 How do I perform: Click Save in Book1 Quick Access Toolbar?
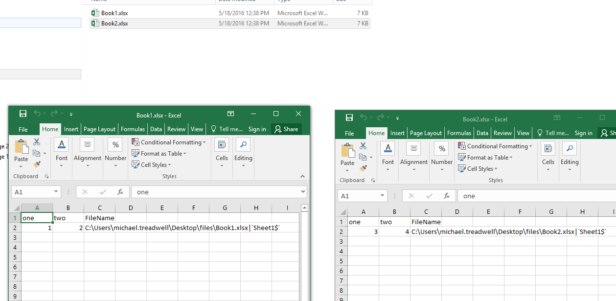[x=23, y=114]
